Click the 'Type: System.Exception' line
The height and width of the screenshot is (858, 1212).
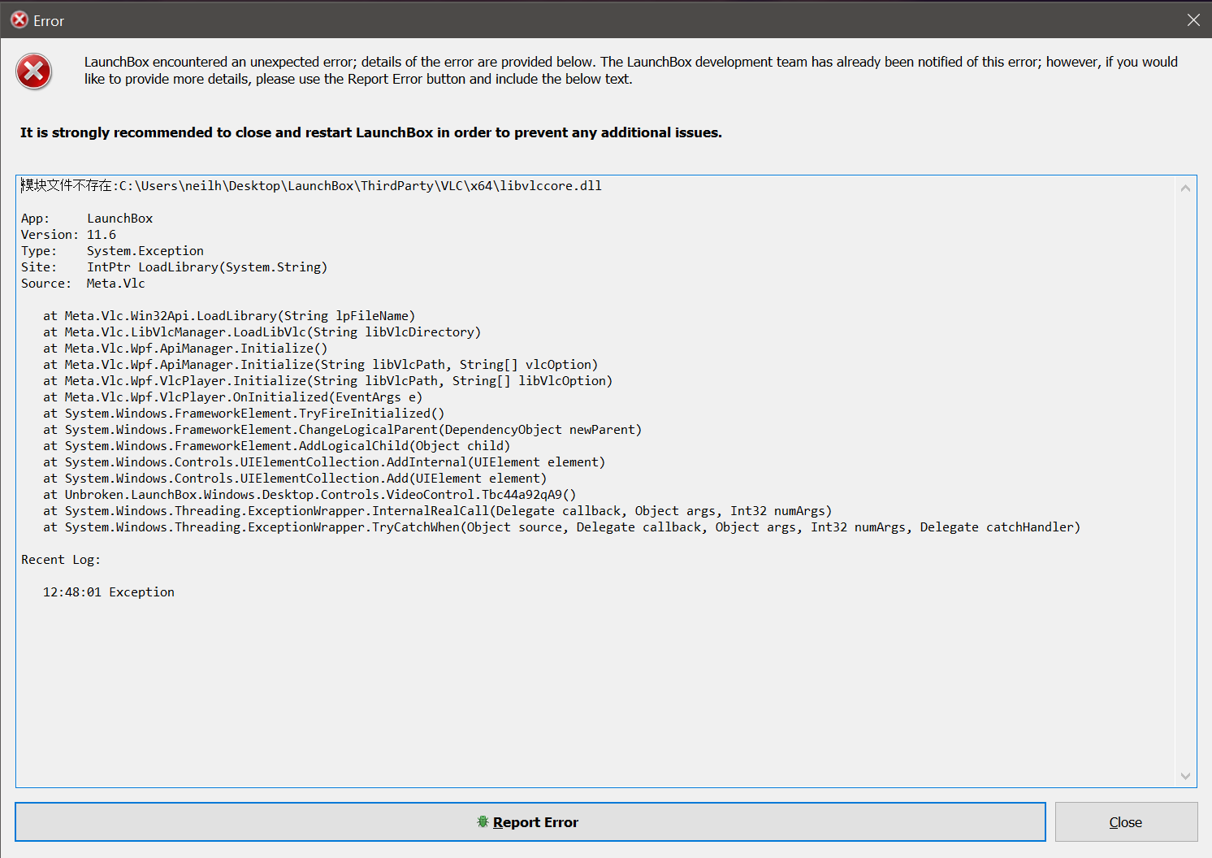tap(112, 250)
